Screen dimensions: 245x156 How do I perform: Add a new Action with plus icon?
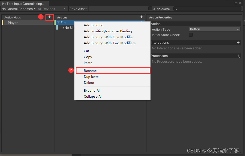tap(141, 17)
